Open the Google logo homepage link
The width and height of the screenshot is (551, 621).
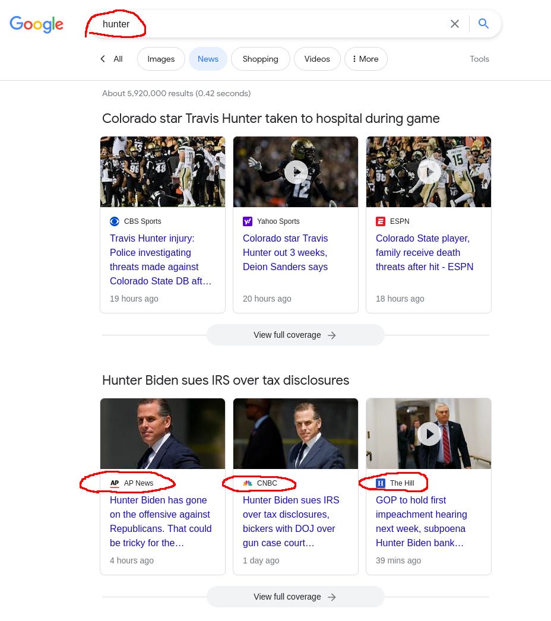(36, 24)
